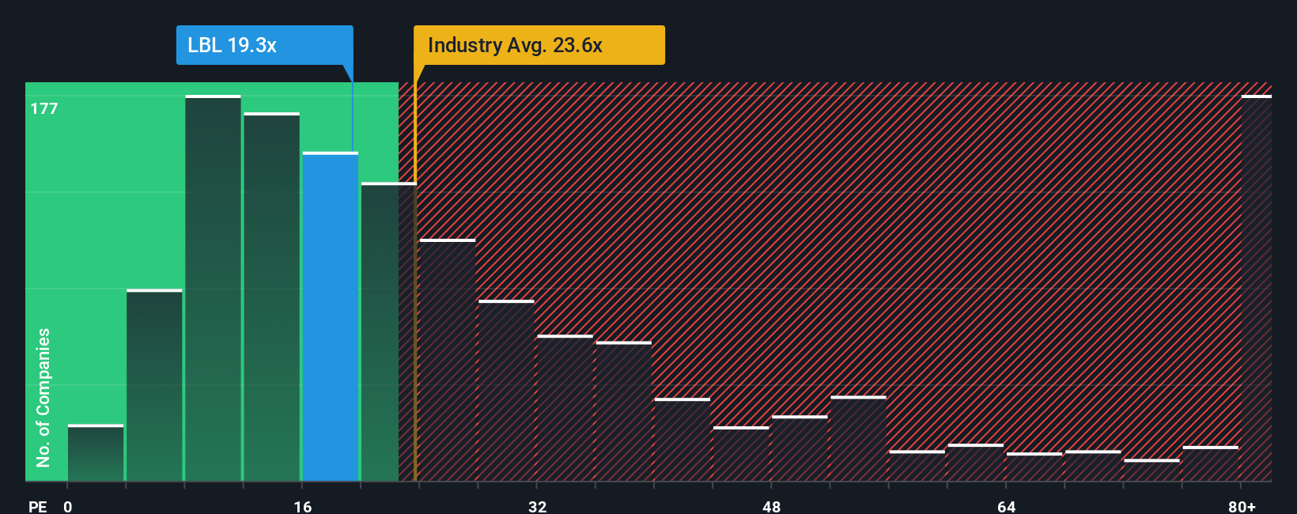Click the 32 tick label on x-axis
The width and height of the screenshot is (1297, 514).
(x=538, y=506)
